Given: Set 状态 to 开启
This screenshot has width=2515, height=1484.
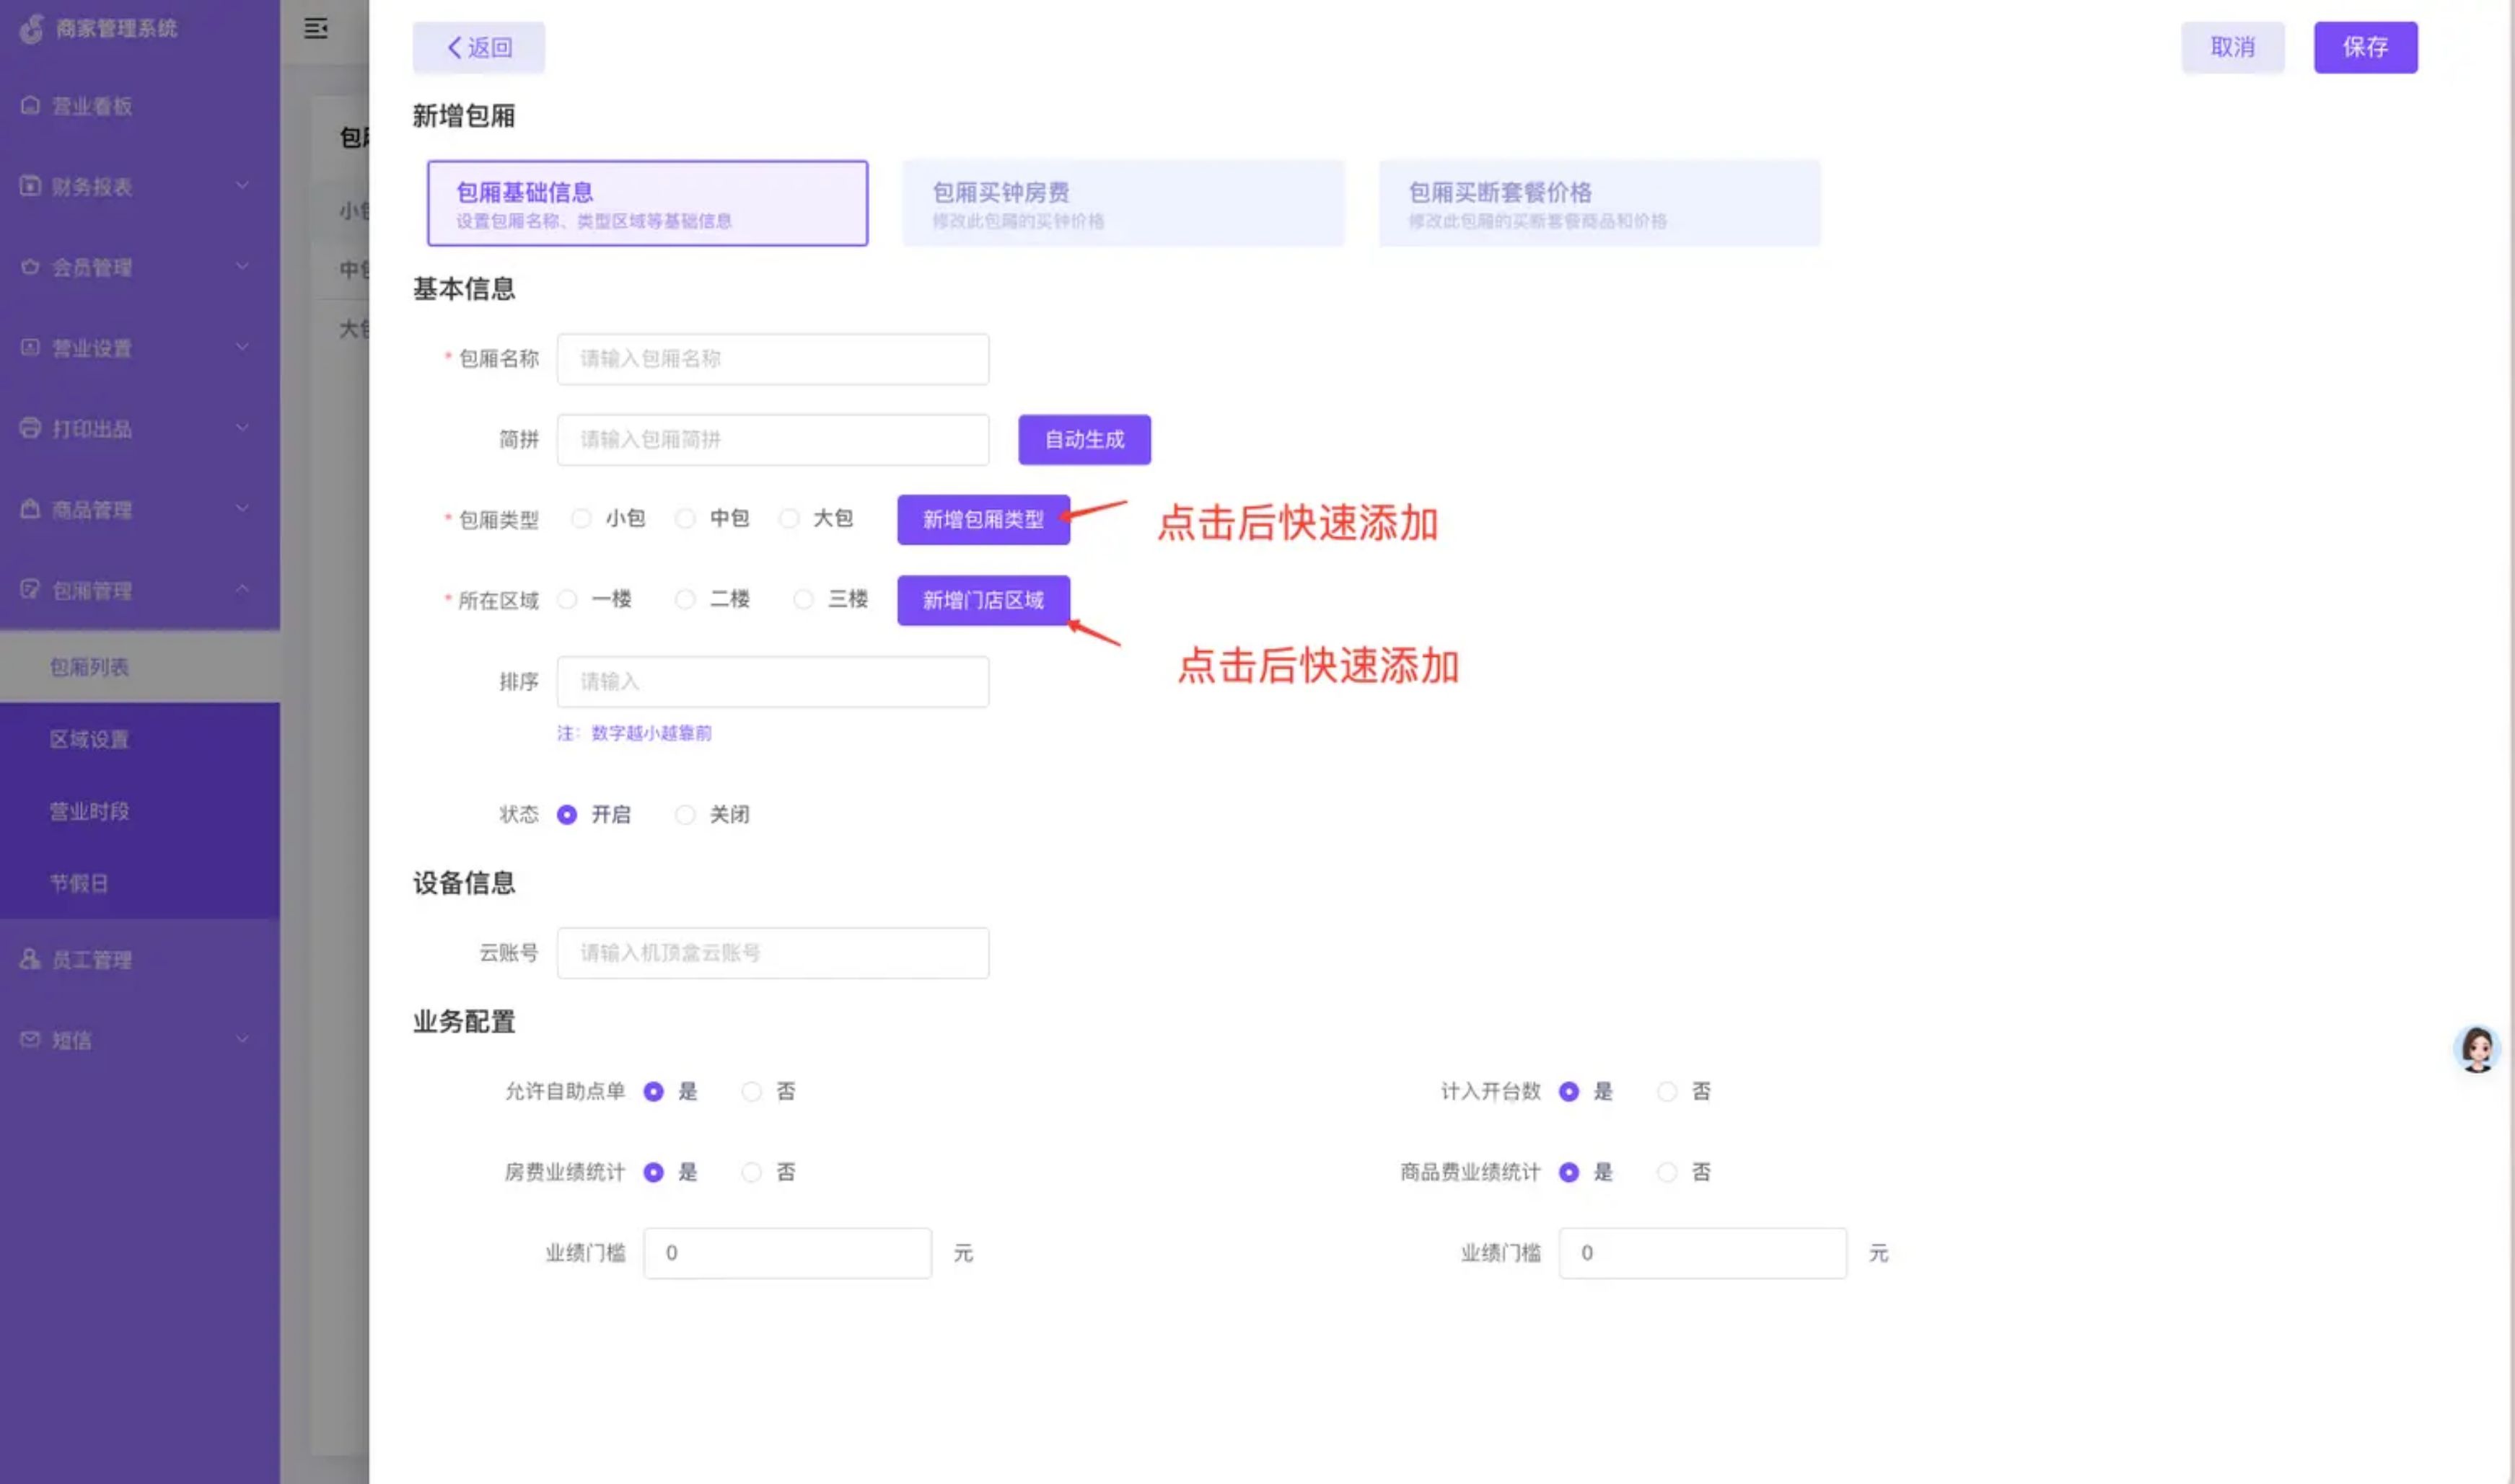Looking at the screenshot, I should coord(567,815).
